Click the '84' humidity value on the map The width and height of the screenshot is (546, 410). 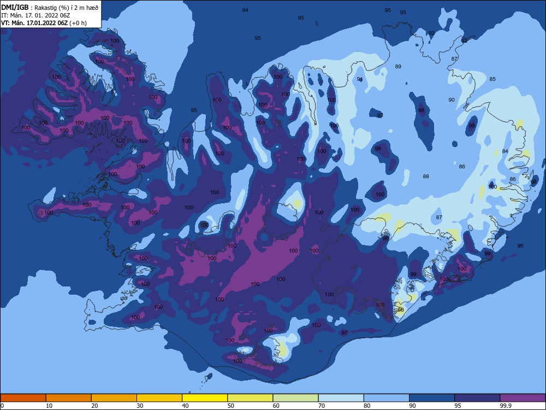coord(505,151)
